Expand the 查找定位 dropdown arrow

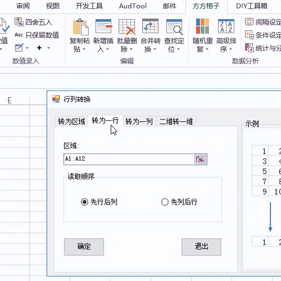pos(178,49)
